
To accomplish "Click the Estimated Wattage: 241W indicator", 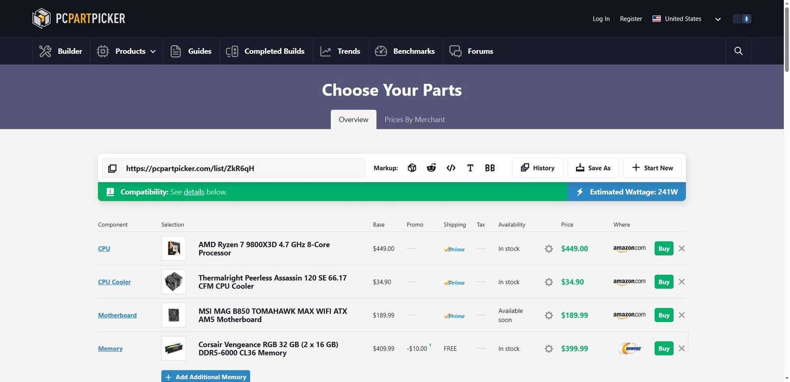I will 627,192.
